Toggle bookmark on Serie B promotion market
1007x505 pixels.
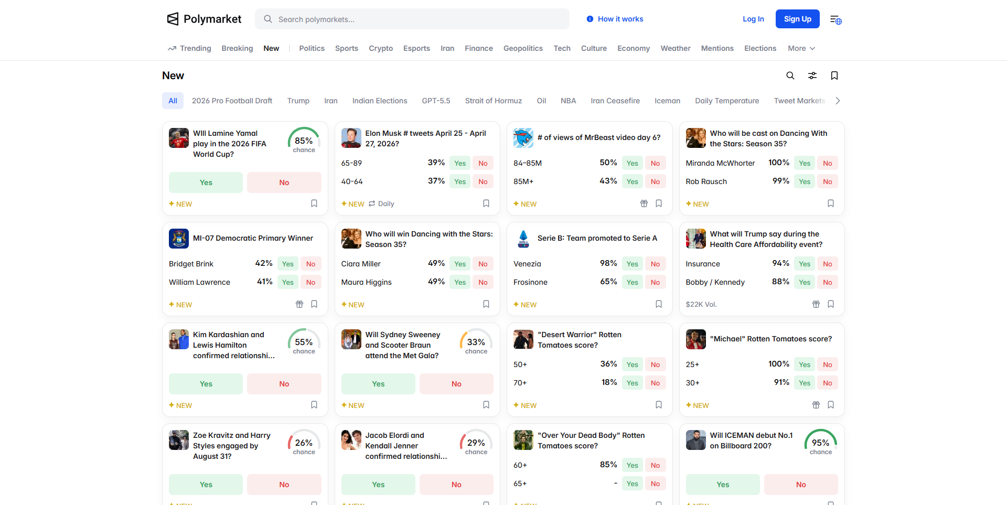click(658, 304)
